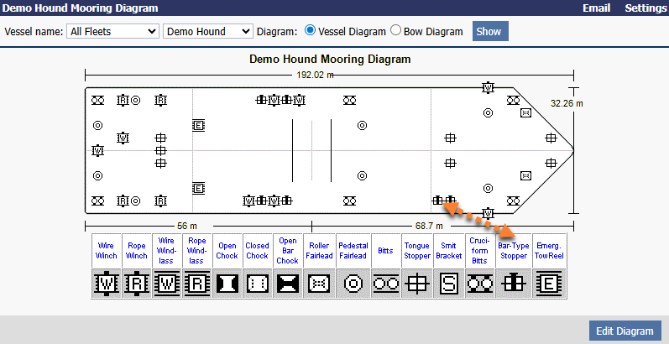The image size is (669, 344).
Task: Click the Open Bar Chock legend icon
Action: [x=288, y=284]
